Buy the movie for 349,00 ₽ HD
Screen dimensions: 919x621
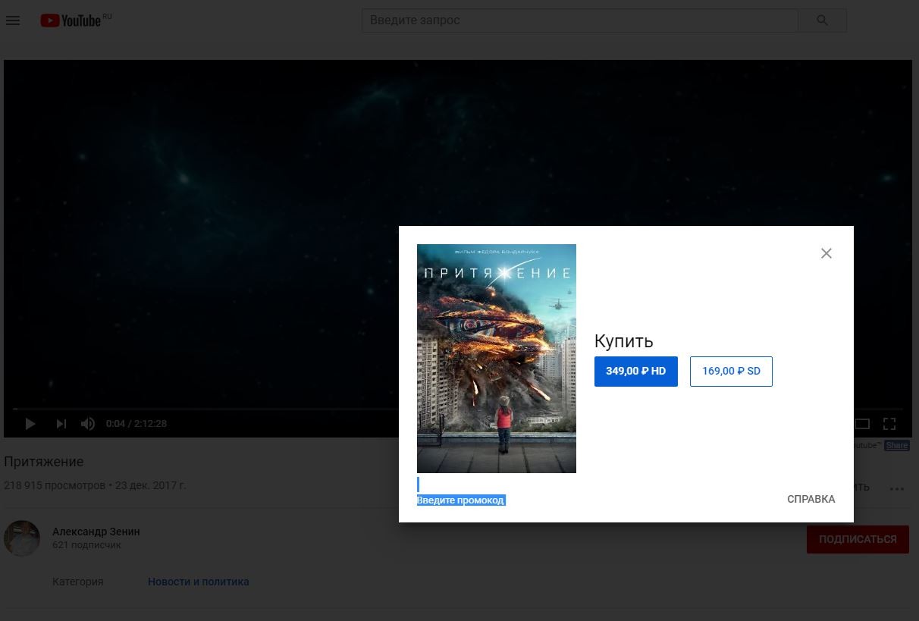click(x=635, y=372)
